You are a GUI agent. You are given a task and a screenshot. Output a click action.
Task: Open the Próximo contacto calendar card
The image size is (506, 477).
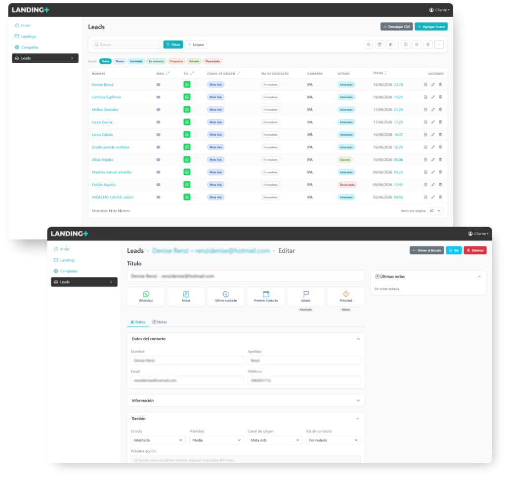click(266, 296)
